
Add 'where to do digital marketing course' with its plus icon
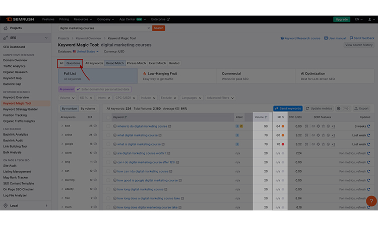click(115, 126)
